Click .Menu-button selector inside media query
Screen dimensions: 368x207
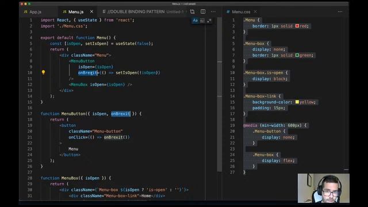(267, 131)
